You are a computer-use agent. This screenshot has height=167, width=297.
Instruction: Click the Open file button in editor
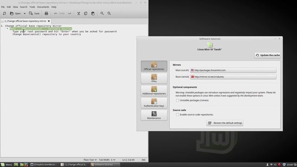15,13
